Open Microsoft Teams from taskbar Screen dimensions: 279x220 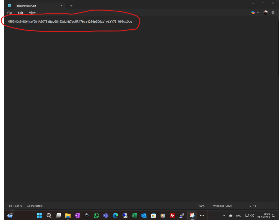pos(106,216)
